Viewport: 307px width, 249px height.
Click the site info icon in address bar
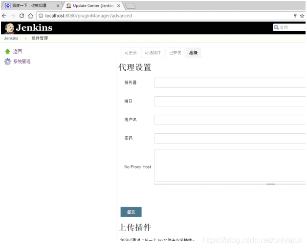[41, 16]
